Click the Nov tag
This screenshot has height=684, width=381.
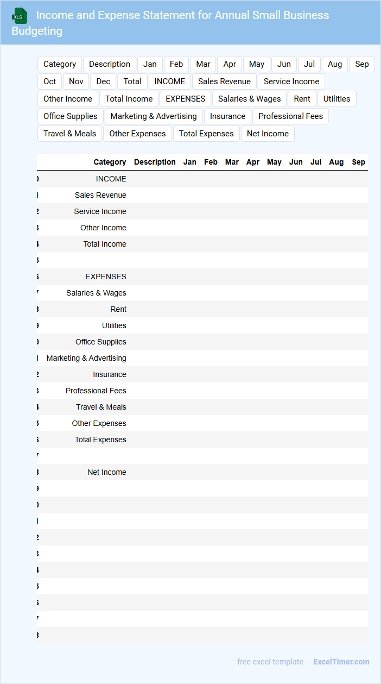coord(77,81)
